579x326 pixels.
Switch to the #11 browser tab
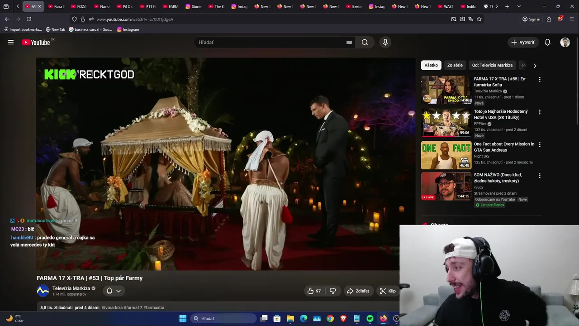(x=147, y=6)
